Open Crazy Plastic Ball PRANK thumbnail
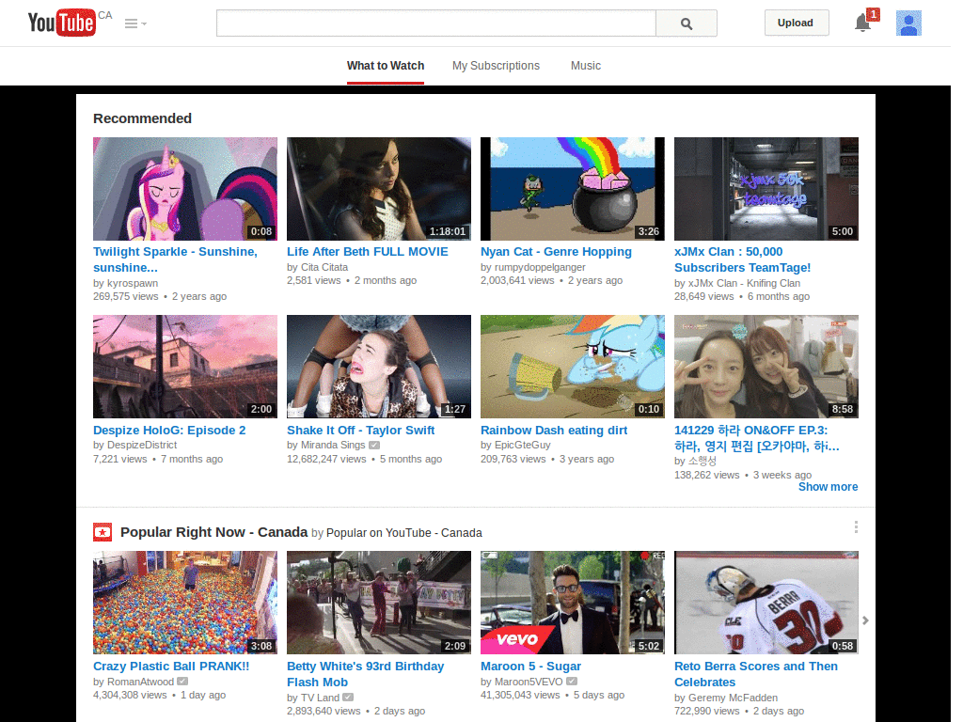The image size is (963, 722). 185,603
